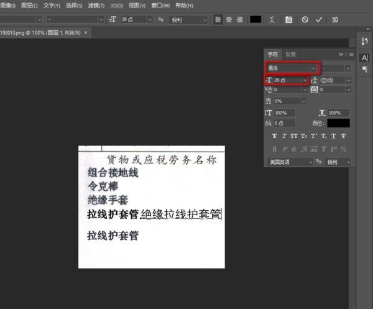Open the warp text icon
The height and width of the screenshot is (309, 373).
[x=272, y=19]
